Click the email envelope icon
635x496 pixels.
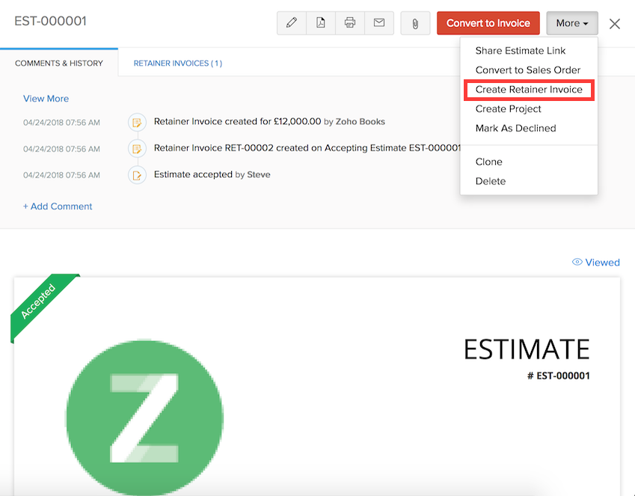tap(379, 23)
